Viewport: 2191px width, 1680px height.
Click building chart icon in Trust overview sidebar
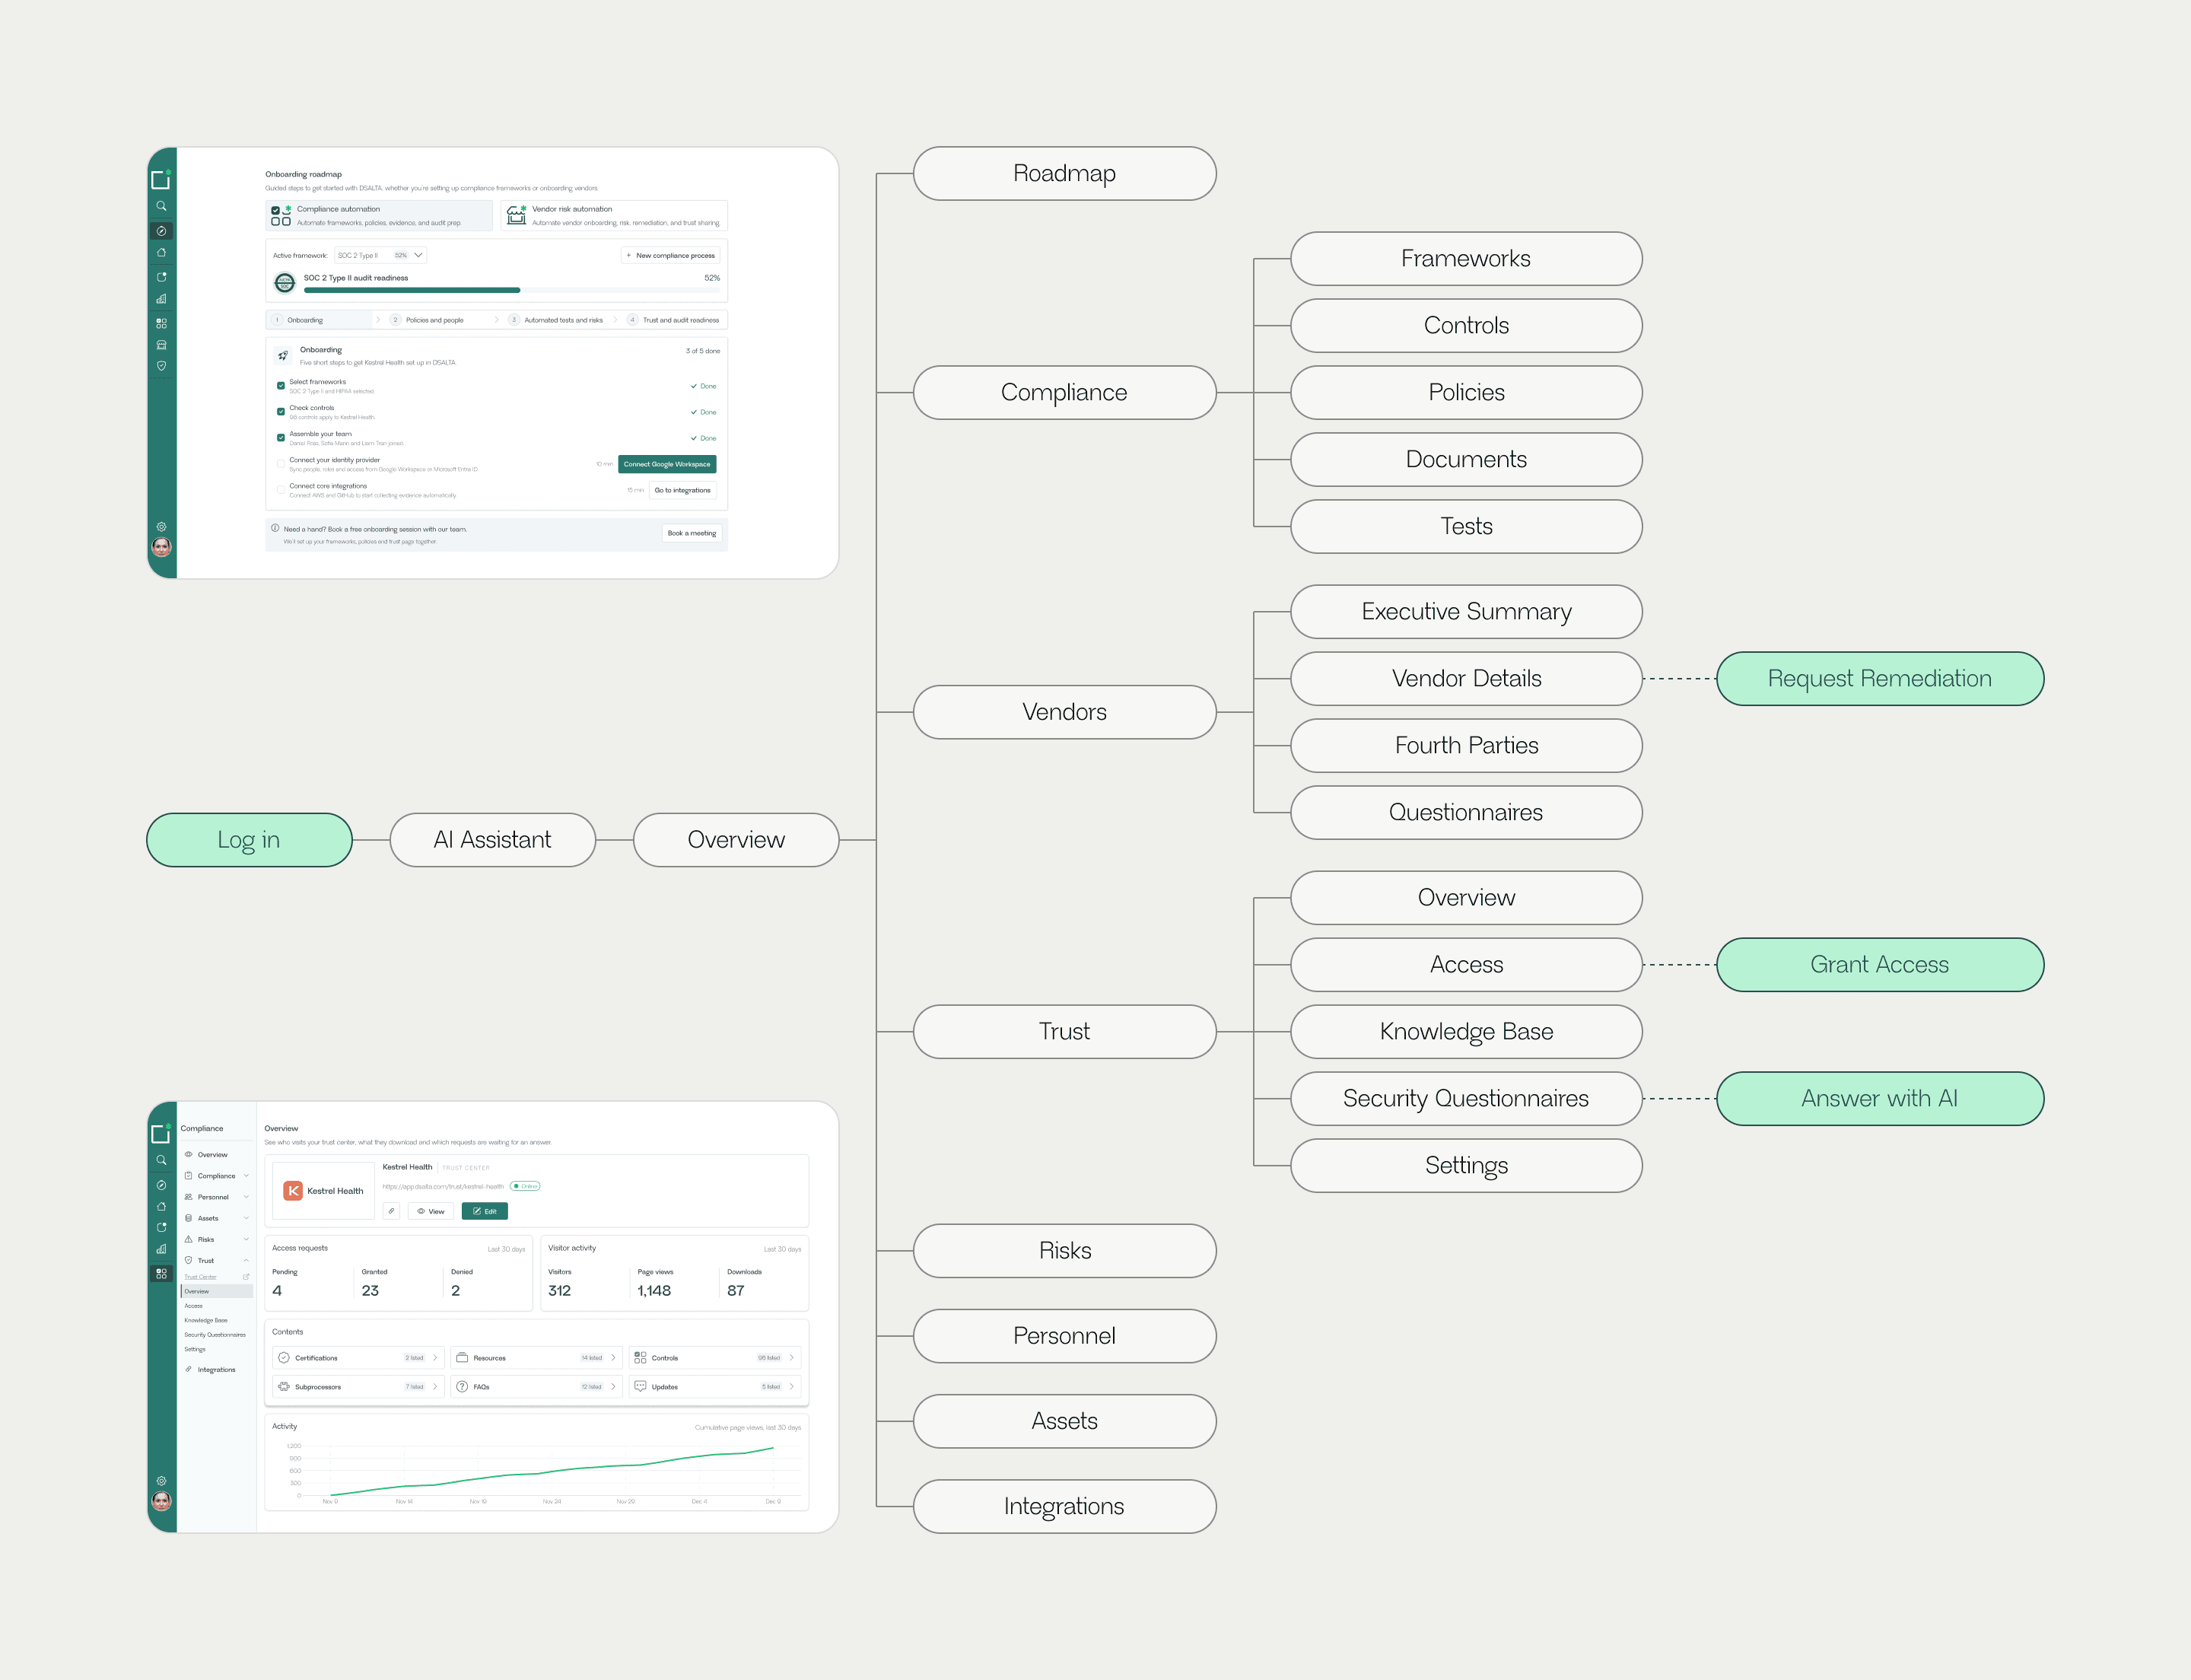161,1249
